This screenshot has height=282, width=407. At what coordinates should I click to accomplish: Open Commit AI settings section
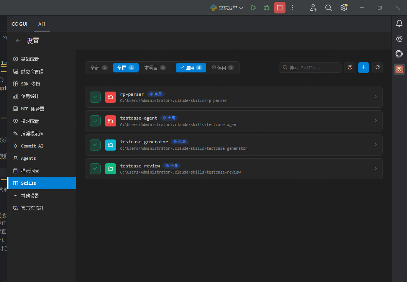(41, 146)
